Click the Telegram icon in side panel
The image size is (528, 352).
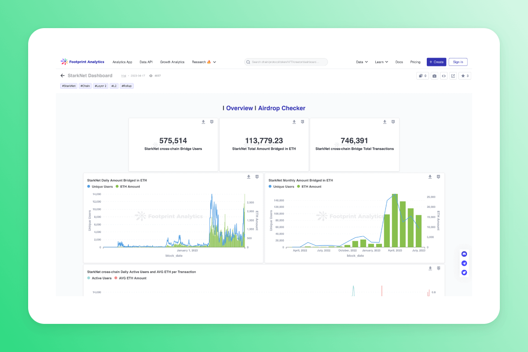tap(464, 263)
